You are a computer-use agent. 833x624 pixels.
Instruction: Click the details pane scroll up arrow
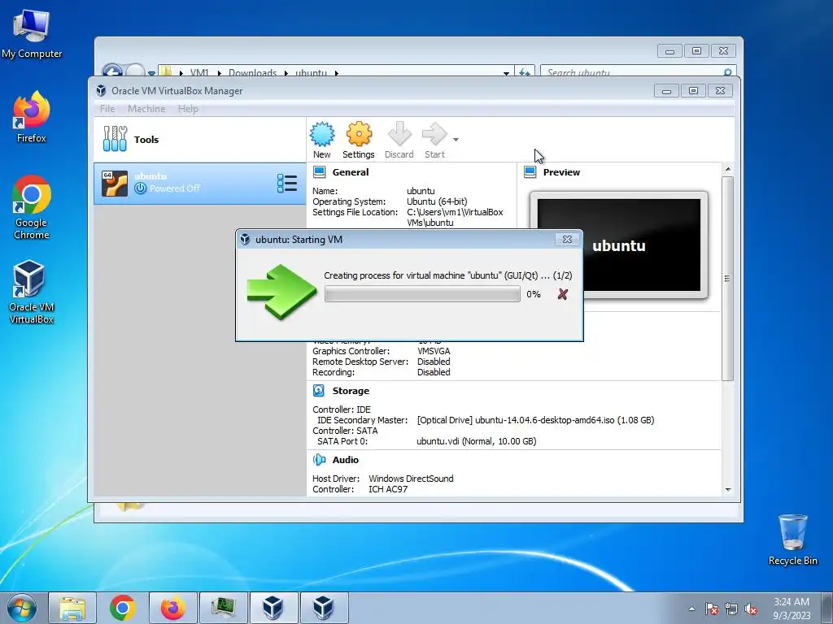coord(728,169)
